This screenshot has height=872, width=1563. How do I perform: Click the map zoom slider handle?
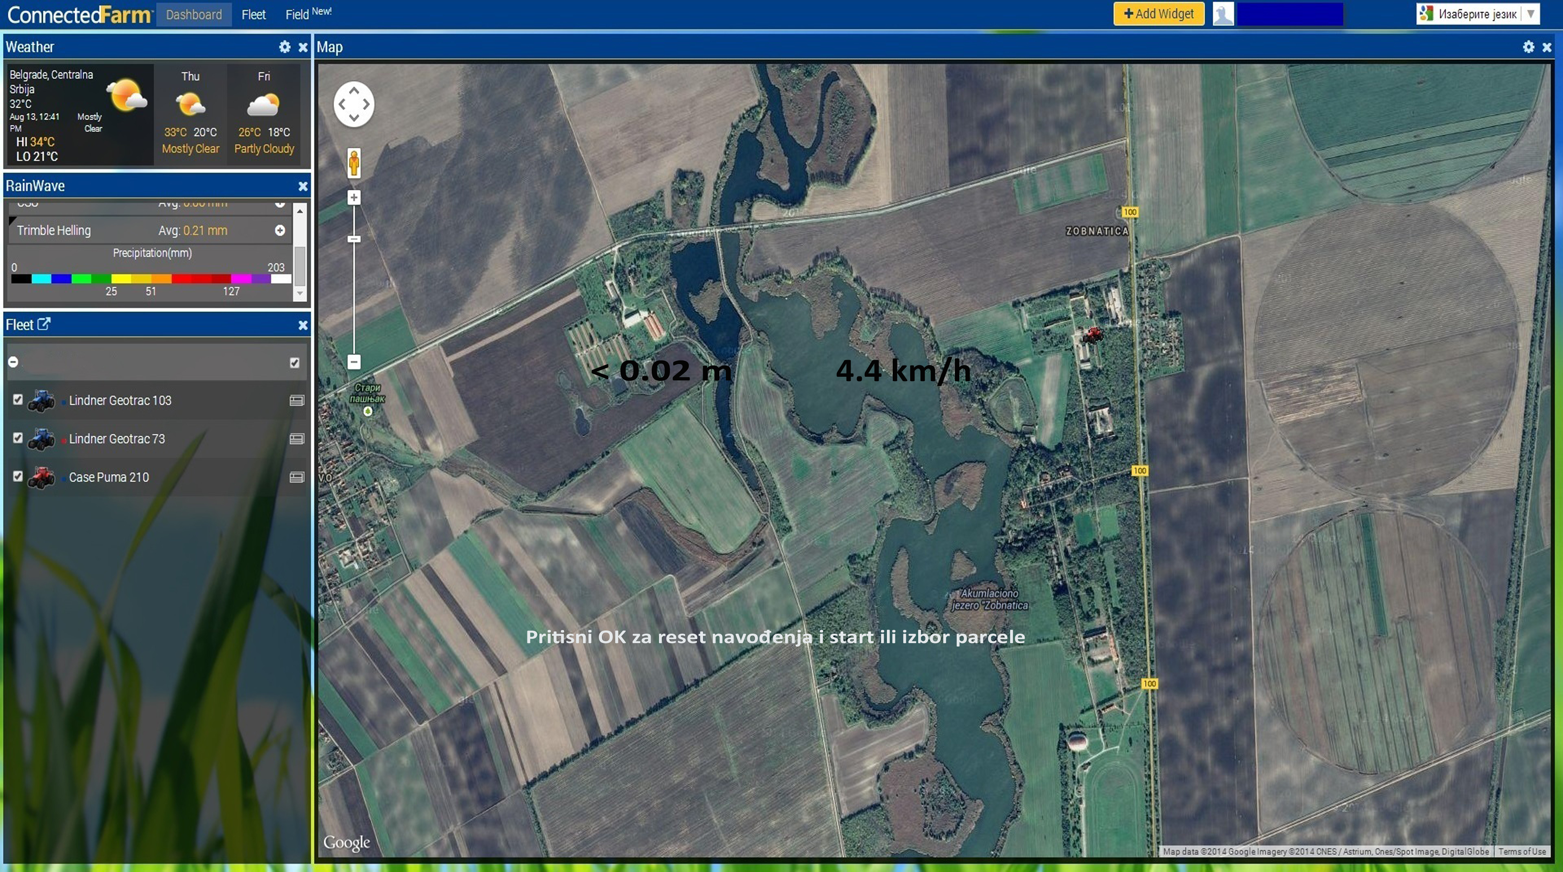pyautogui.click(x=354, y=239)
